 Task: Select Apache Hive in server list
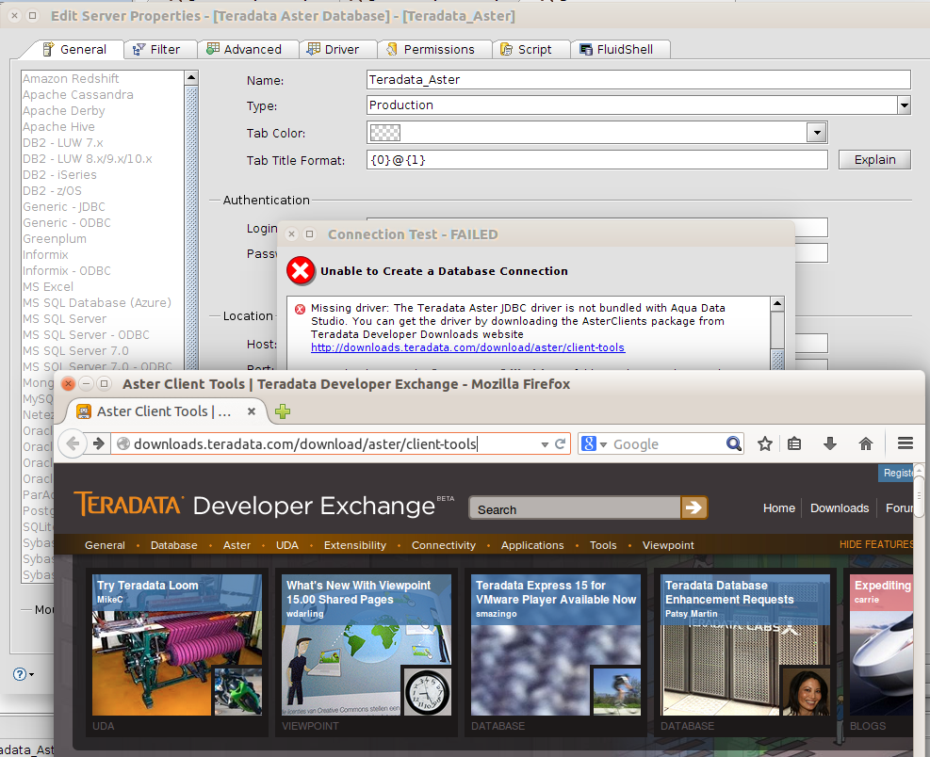pyautogui.click(x=58, y=126)
